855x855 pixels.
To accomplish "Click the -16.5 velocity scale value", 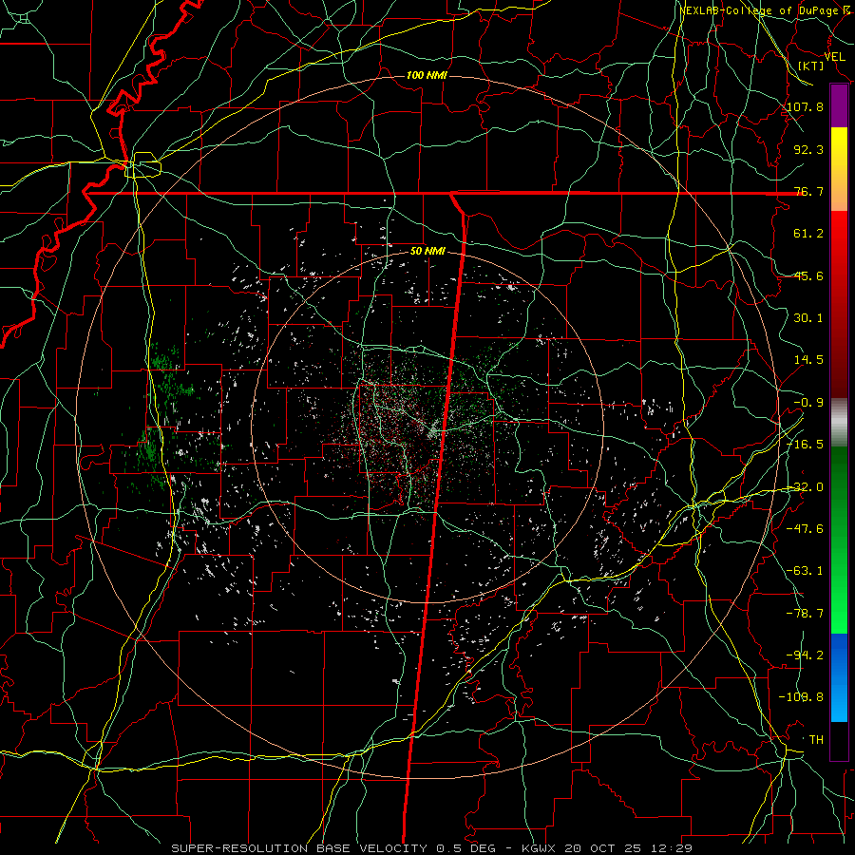I will [806, 445].
